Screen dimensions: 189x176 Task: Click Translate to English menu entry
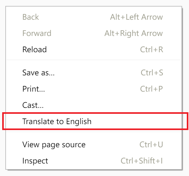click(x=57, y=121)
